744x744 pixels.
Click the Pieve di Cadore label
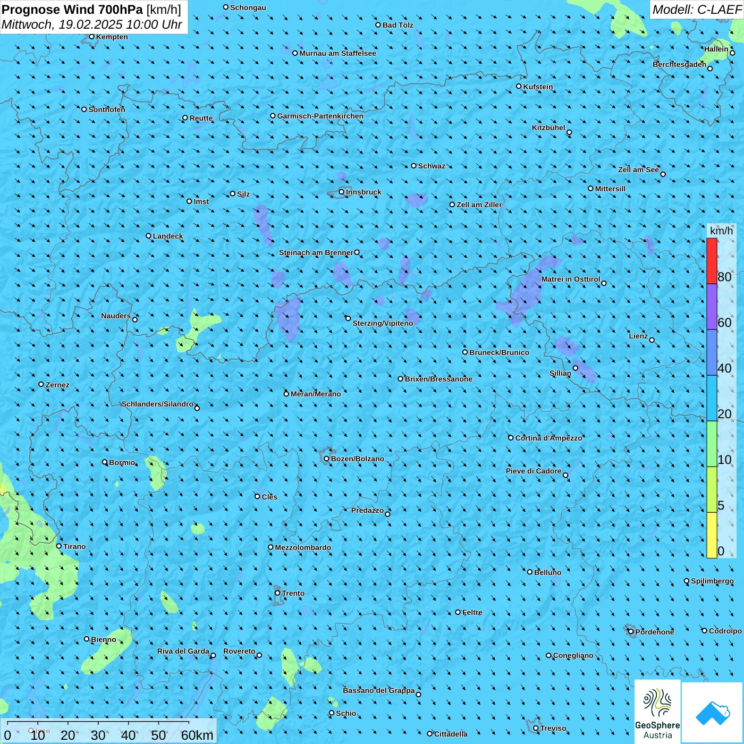pos(534,471)
